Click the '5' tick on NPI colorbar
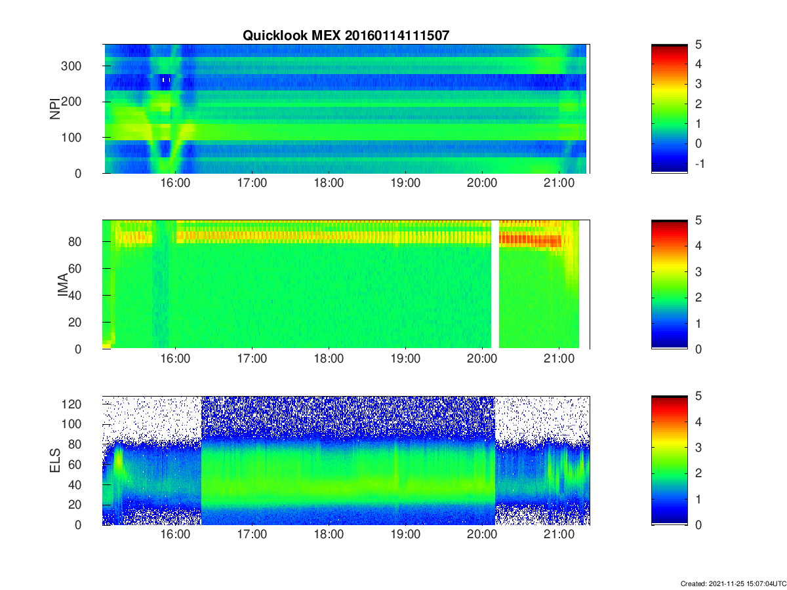The image size is (787, 590). pos(699,45)
